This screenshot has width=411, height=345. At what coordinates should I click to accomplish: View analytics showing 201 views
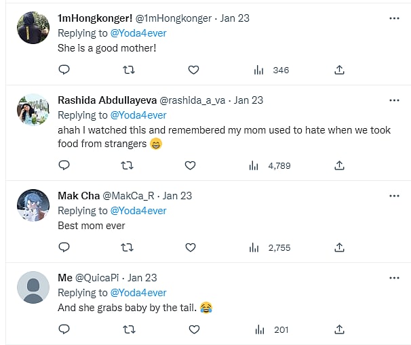tap(271, 329)
